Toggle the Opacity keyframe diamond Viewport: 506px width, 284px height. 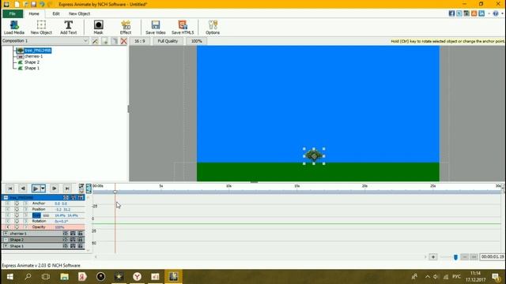[17, 227]
